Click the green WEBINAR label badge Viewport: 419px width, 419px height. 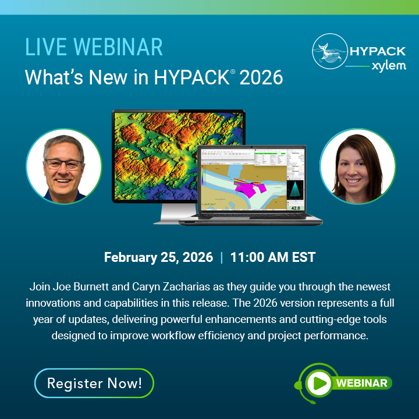coord(362,383)
